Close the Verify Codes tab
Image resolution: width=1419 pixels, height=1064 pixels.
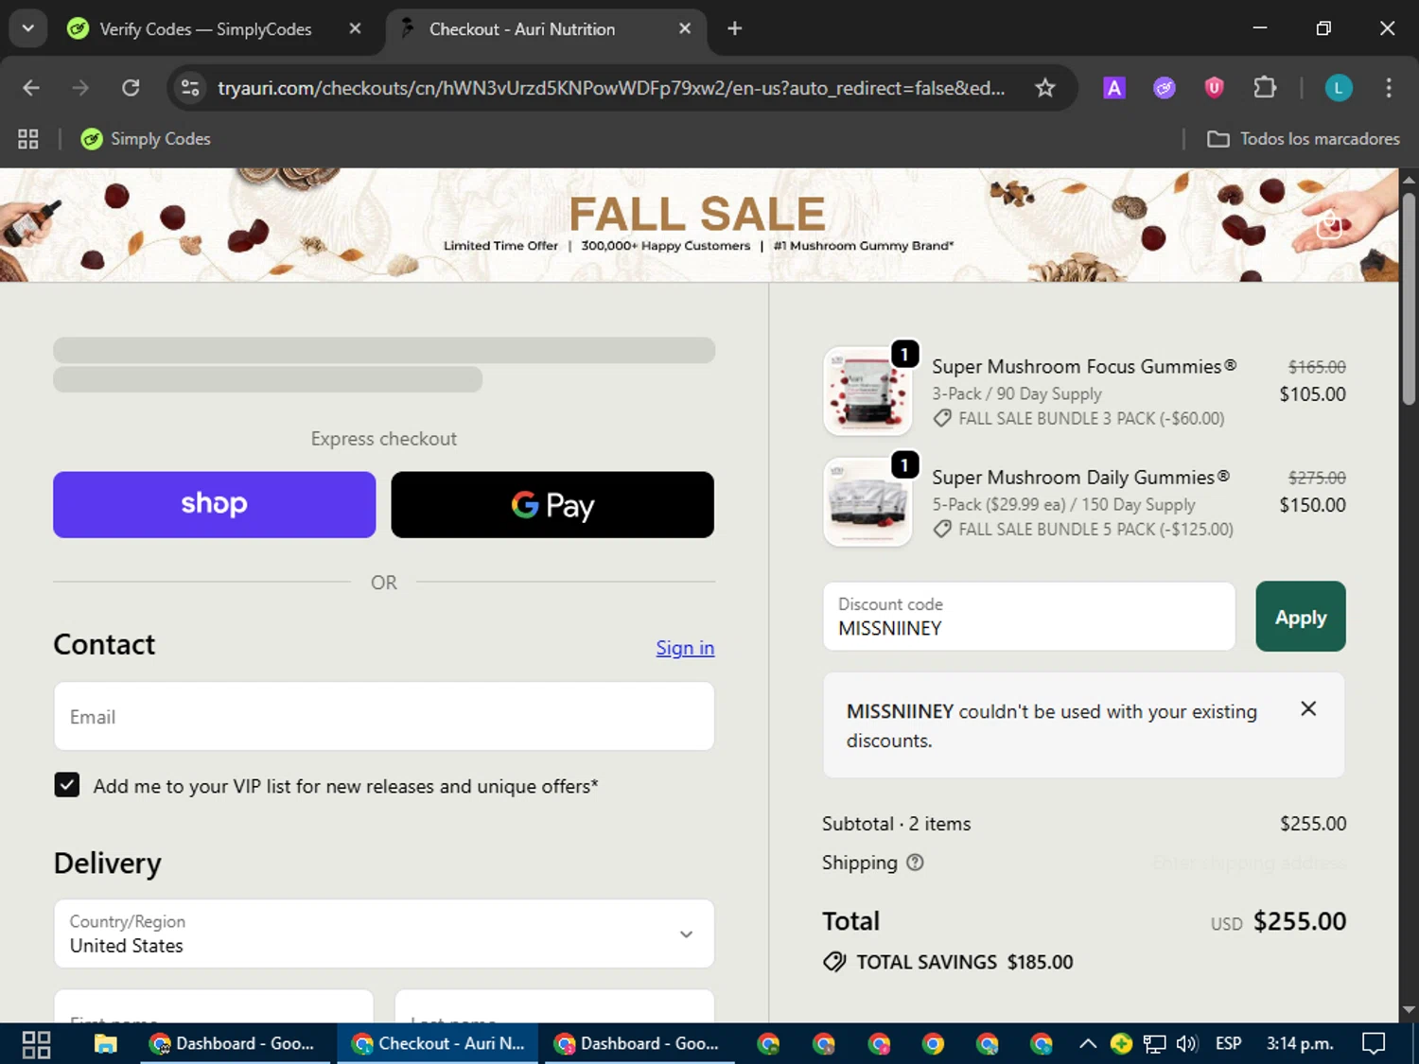[355, 28]
